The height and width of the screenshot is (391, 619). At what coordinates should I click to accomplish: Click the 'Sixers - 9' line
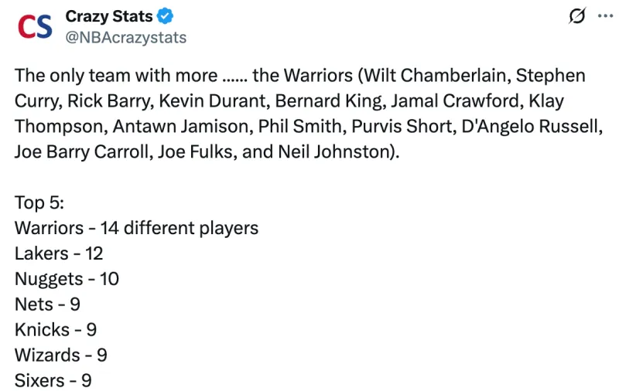tap(53, 380)
